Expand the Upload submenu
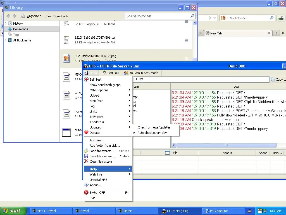The width and height of the screenshot is (286, 215). point(108,95)
